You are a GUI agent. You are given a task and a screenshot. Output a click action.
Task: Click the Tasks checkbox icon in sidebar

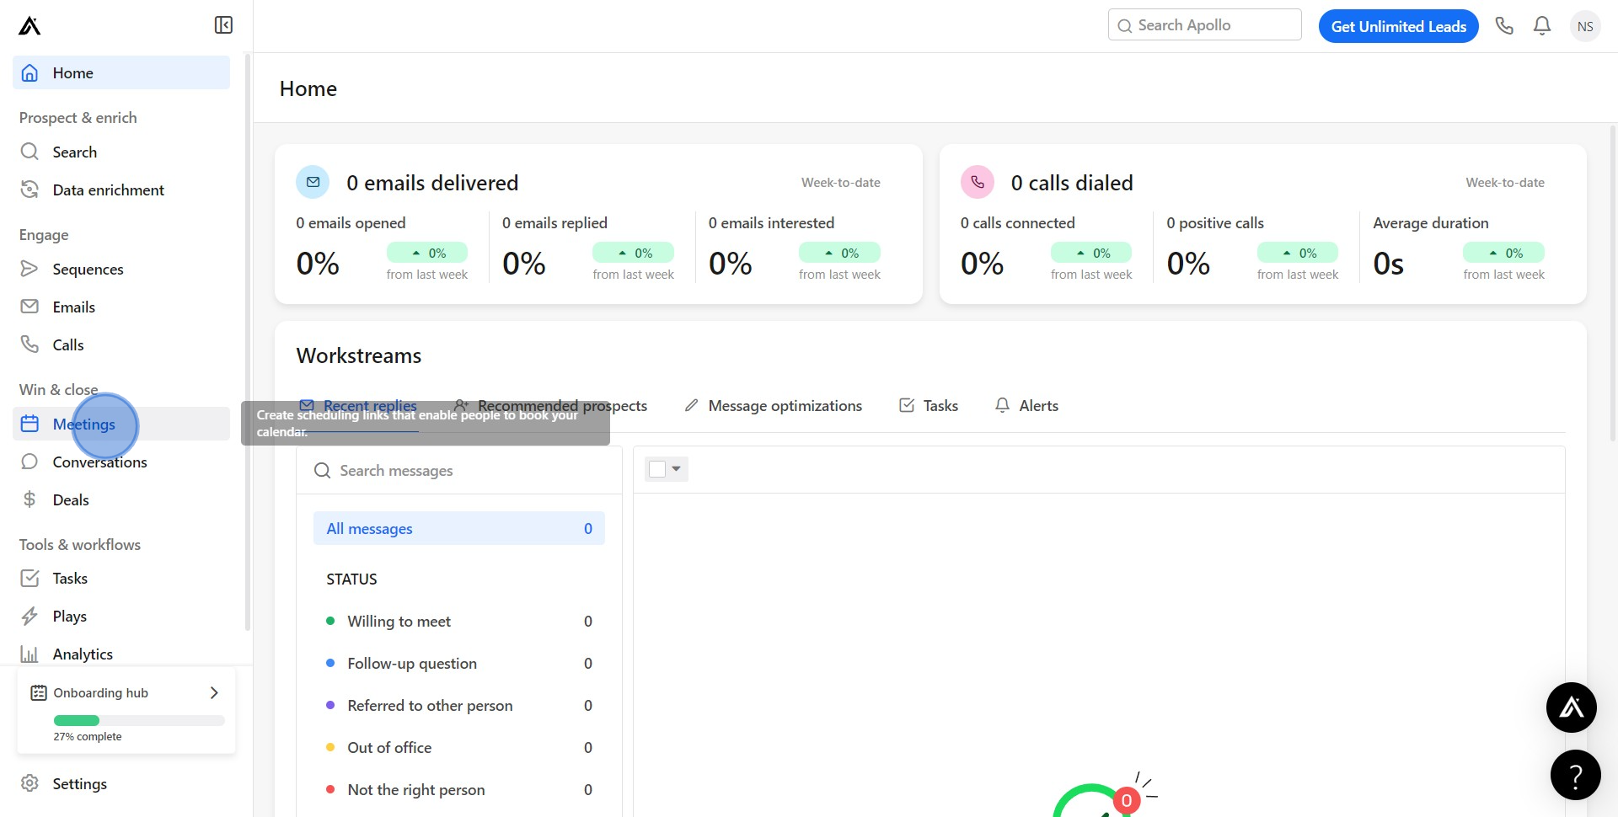pyautogui.click(x=29, y=578)
